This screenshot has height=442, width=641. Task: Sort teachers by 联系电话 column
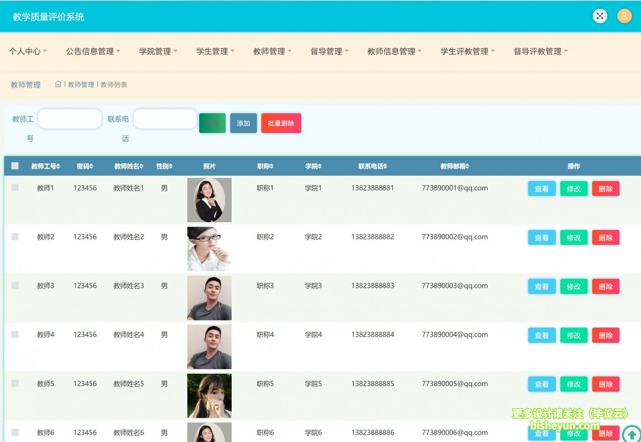(373, 166)
